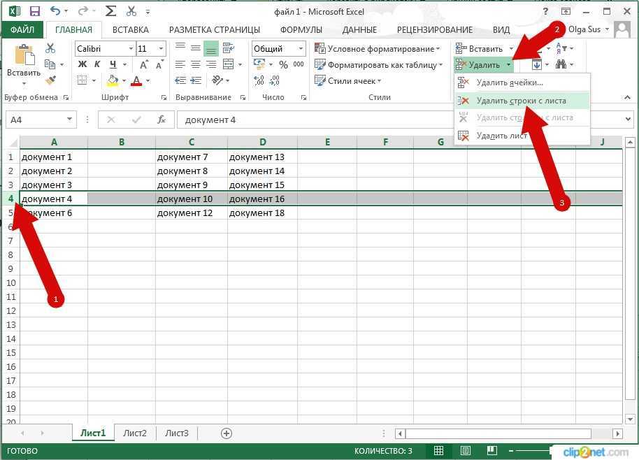
Task: Click the AutoSum sigma icon in title bar
Action: pos(110,11)
